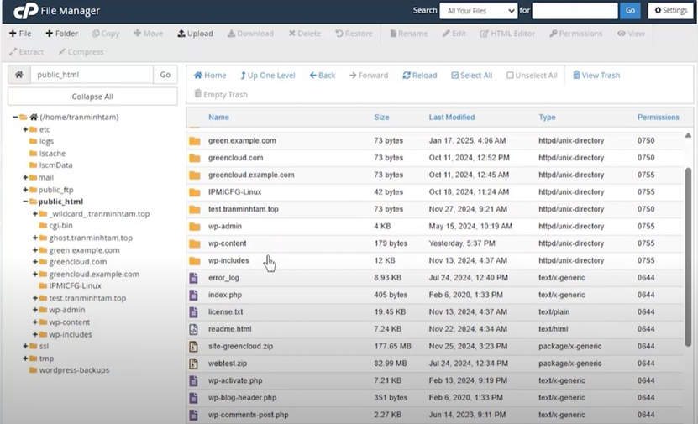Expand the wp-admin folder in the tree
The height and width of the screenshot is (424, 698).
click(x=35, y=311)
